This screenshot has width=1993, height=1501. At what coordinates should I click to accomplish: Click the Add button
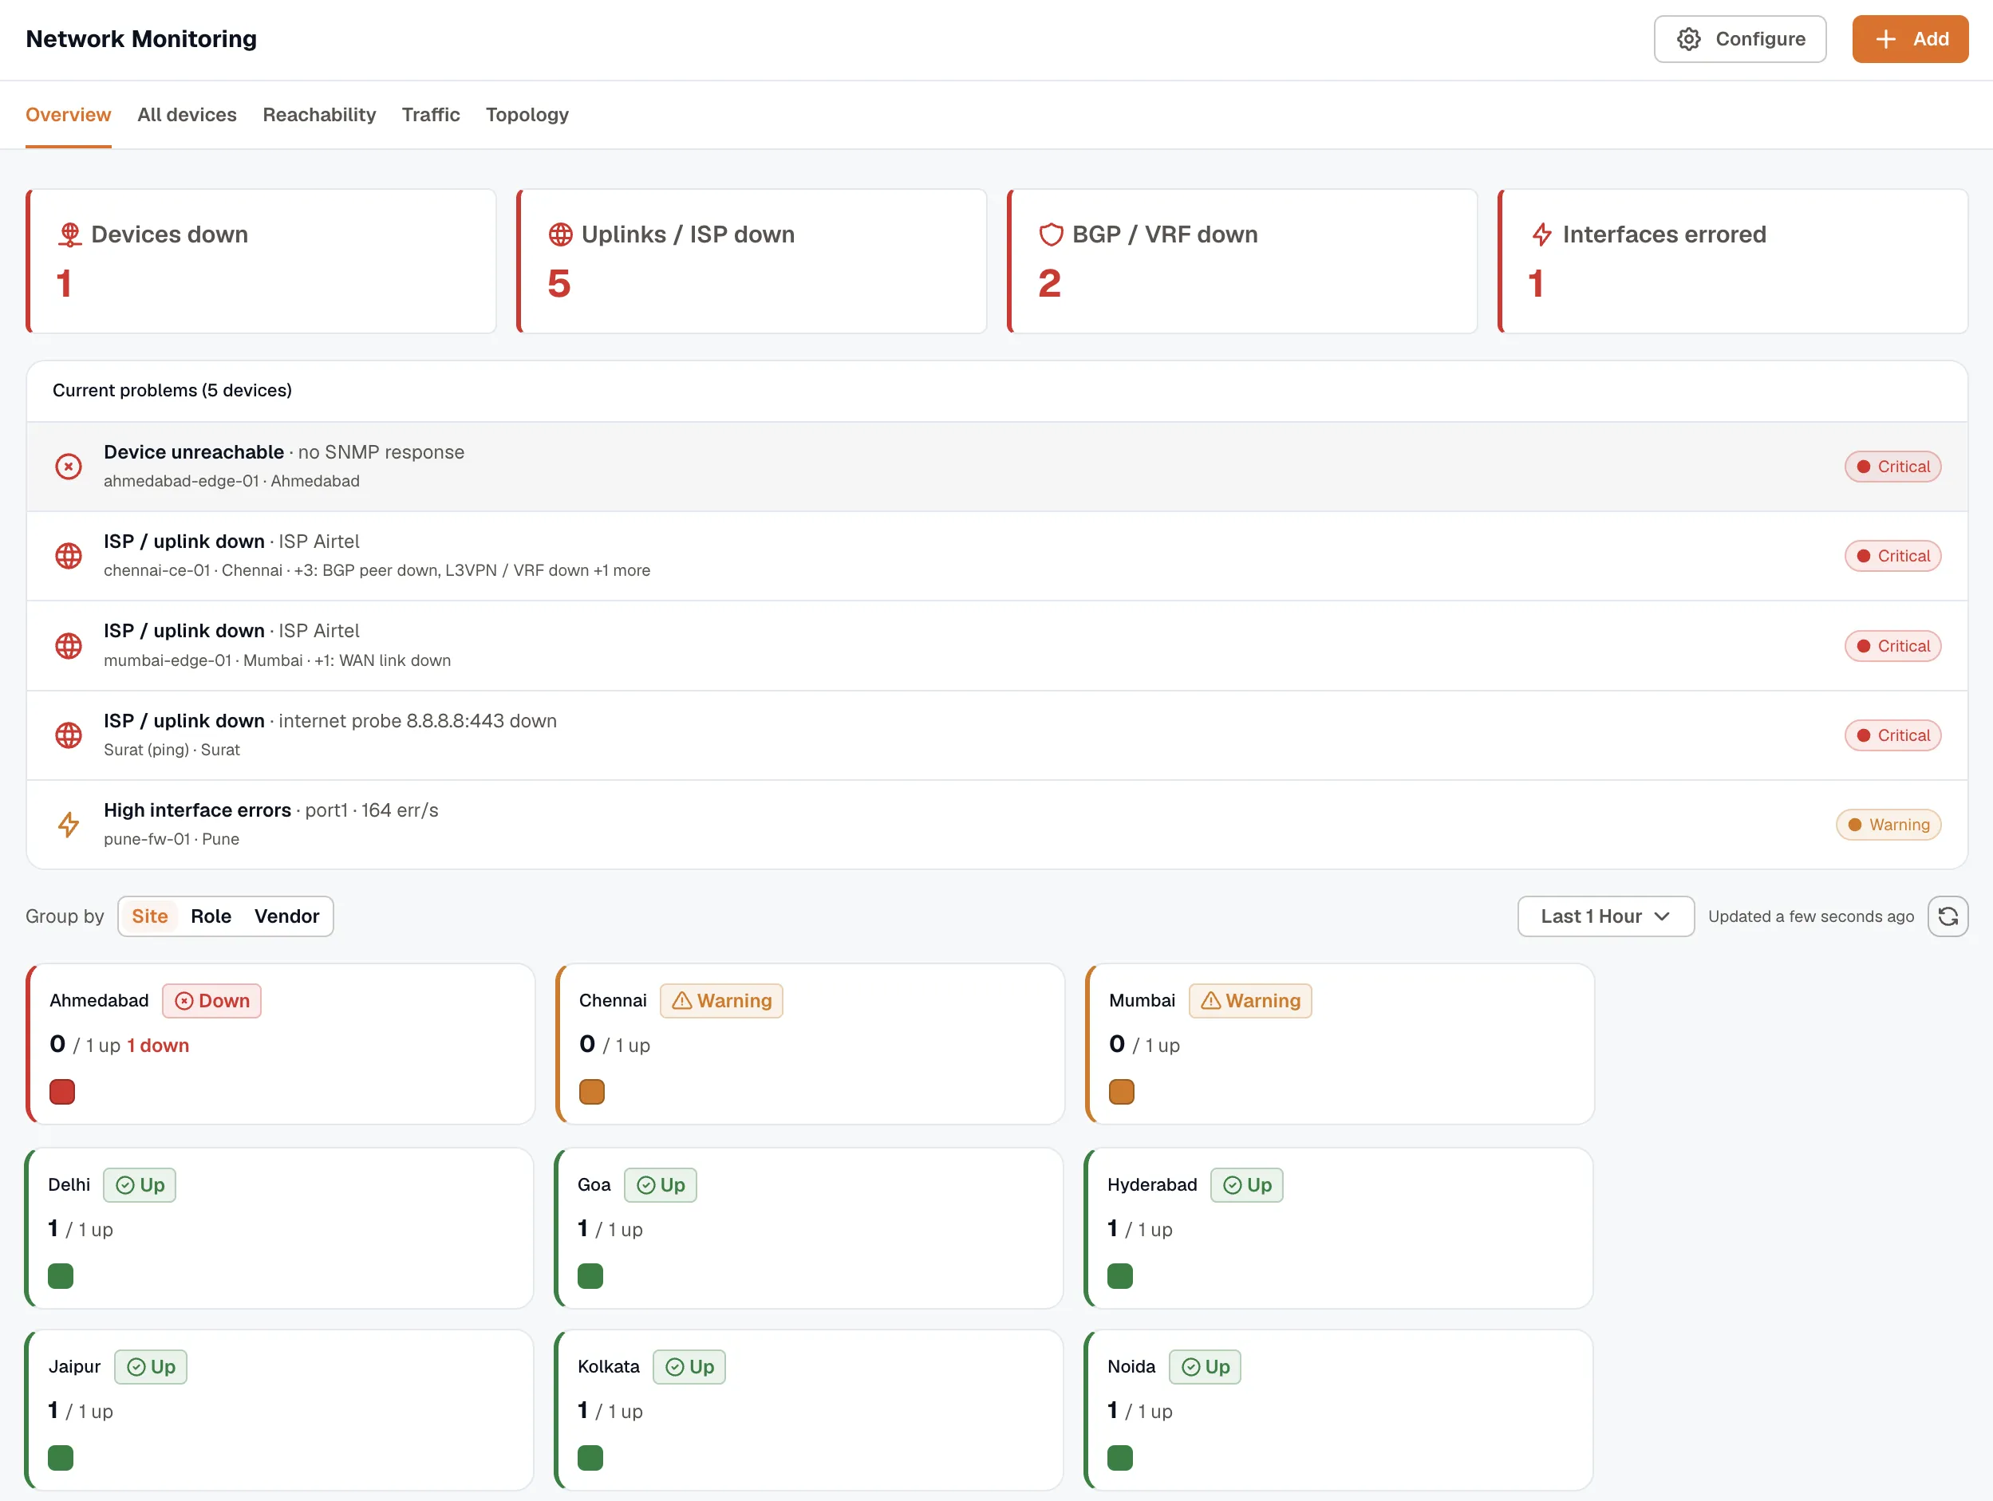coord(1910,39)
